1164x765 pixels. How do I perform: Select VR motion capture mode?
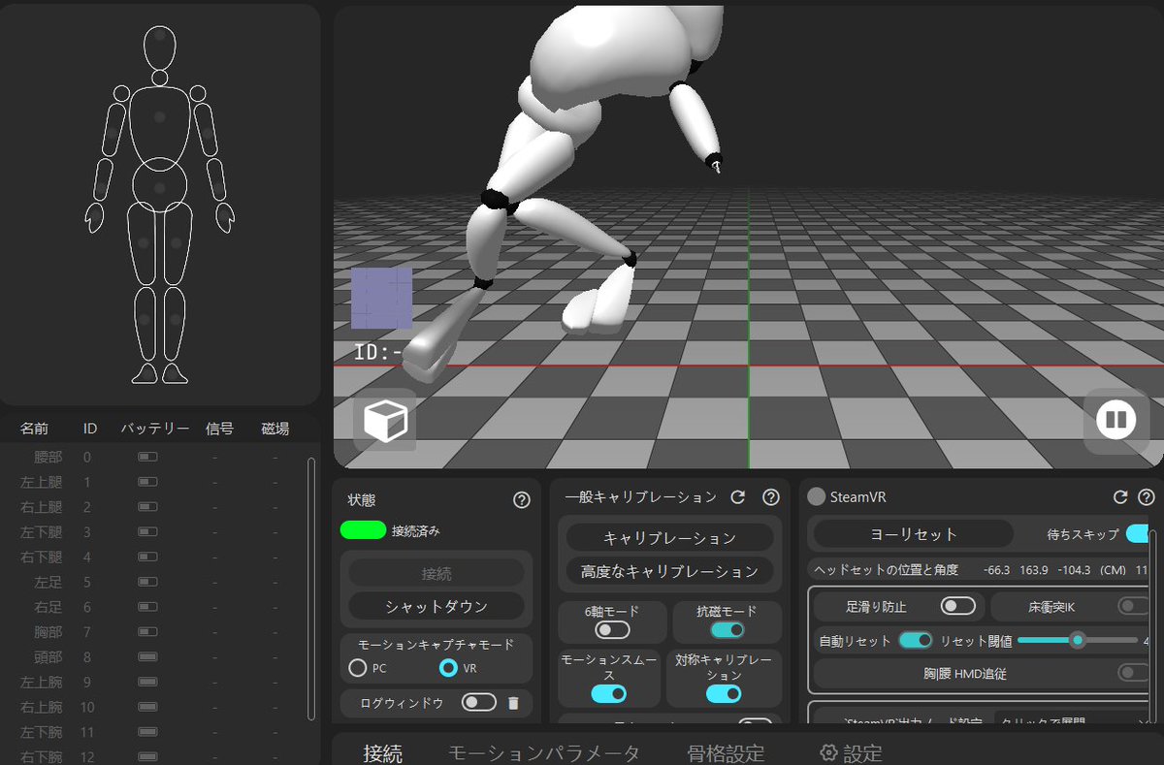pyautogui.click(x=448, y=668)
